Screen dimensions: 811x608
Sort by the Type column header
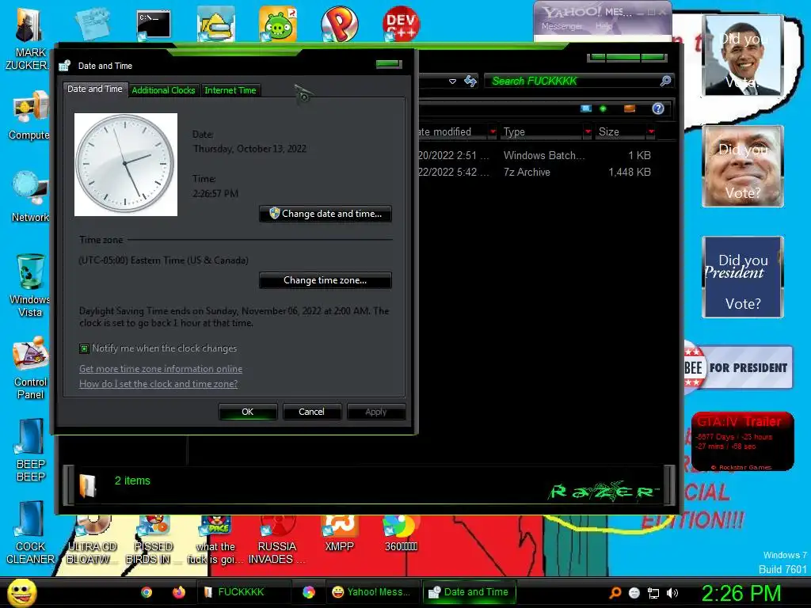(x=542, y=132)
